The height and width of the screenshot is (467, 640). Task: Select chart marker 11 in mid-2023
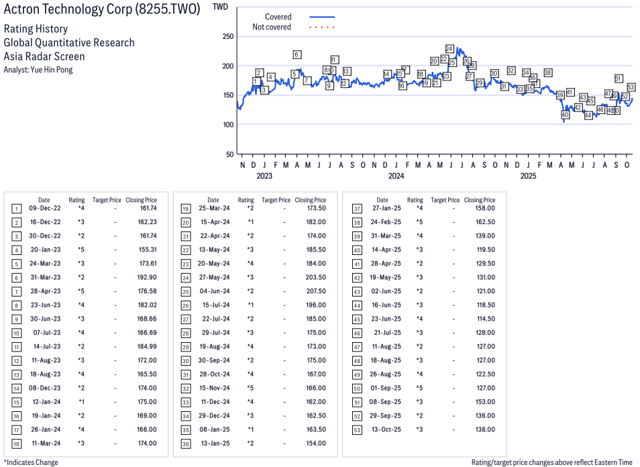tap(334, 60)
